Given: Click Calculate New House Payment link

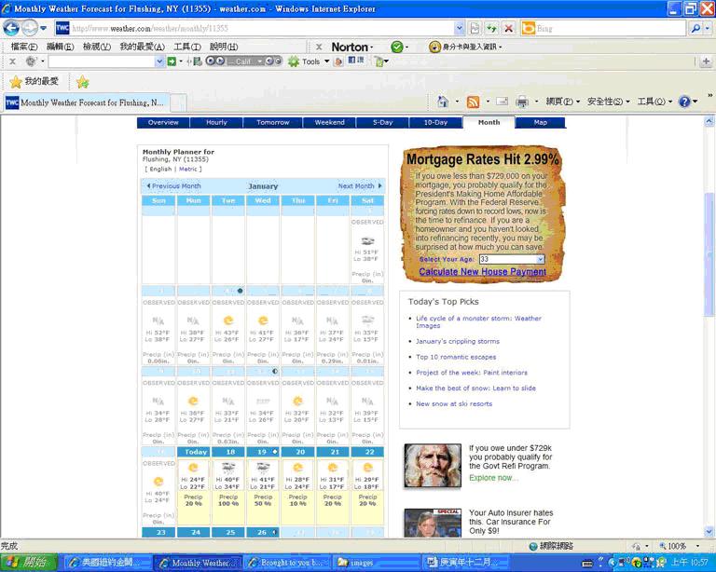Looking at the screenshot, I should 482,272.
